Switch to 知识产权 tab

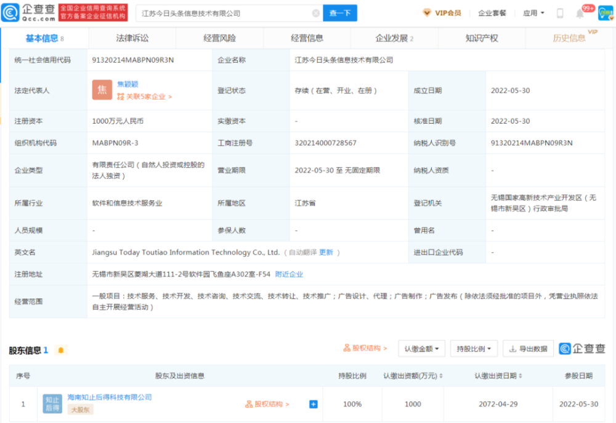click(x=482, y=38)
